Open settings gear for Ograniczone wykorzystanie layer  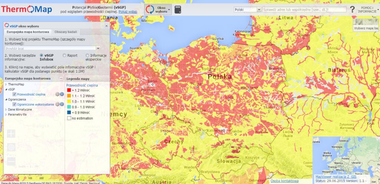pyautogui.click(x=57, y=104)
